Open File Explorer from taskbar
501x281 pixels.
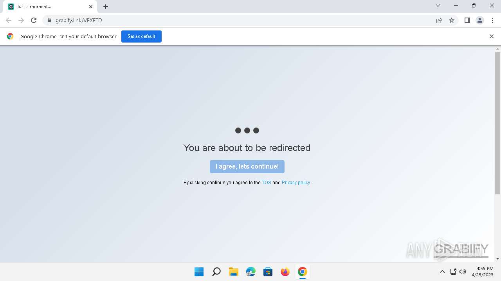point(234,272)
